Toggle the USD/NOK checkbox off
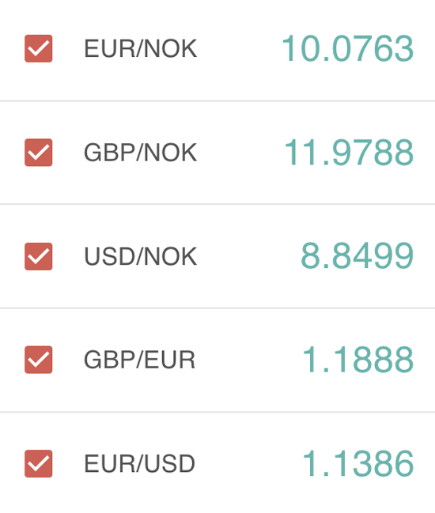The width and height of the screenshot is (435, 513). click(x=38, y=256)
